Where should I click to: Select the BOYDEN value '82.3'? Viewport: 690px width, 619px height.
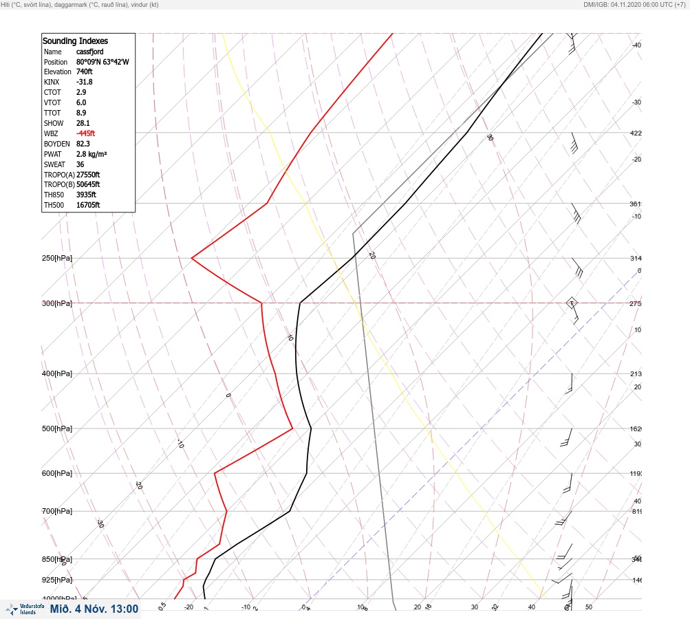click(x=83, y=144)
